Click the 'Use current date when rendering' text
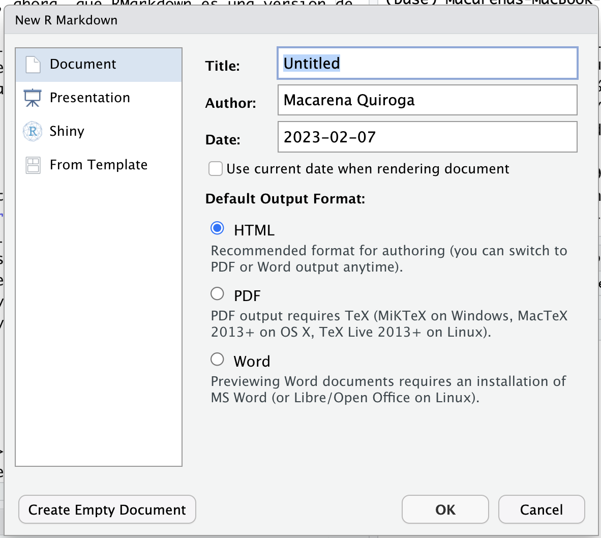Image resolution: width=601 pixels, height=538 pixels. [368, 169]
